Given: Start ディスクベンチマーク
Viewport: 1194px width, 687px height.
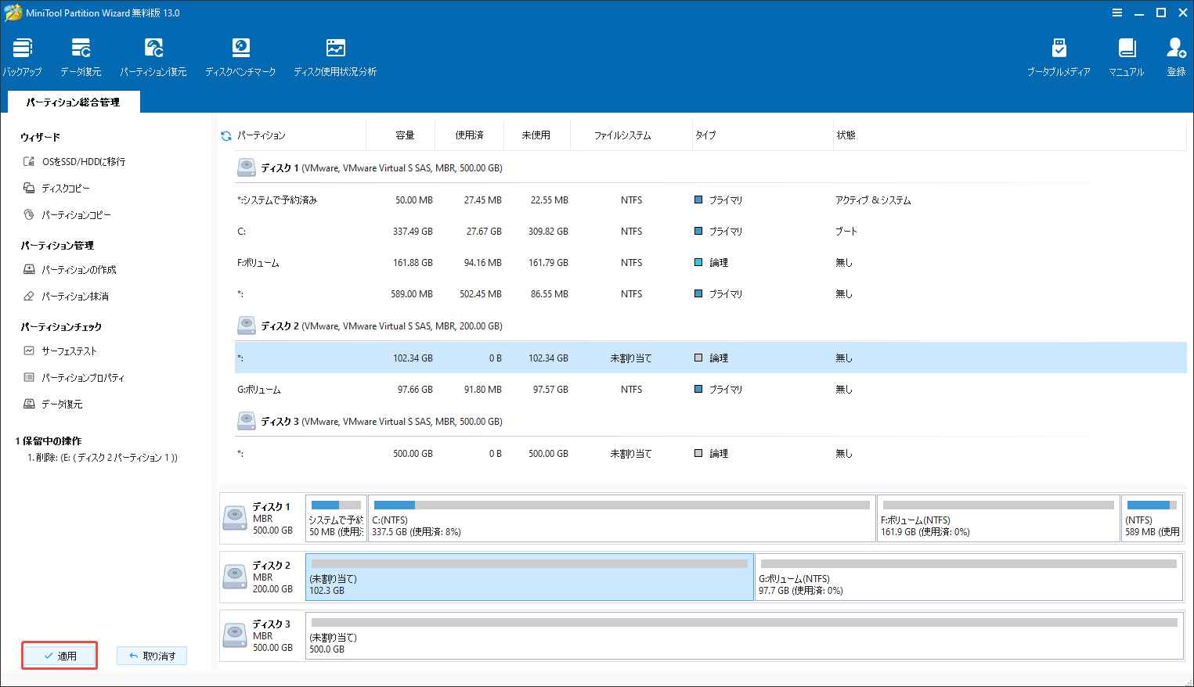Looking at the screenshot, I should pos(240,55).
